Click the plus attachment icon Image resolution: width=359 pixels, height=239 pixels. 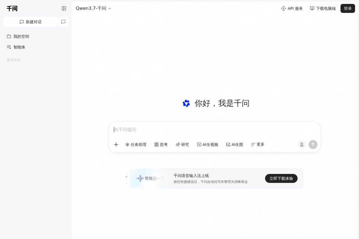116,145
